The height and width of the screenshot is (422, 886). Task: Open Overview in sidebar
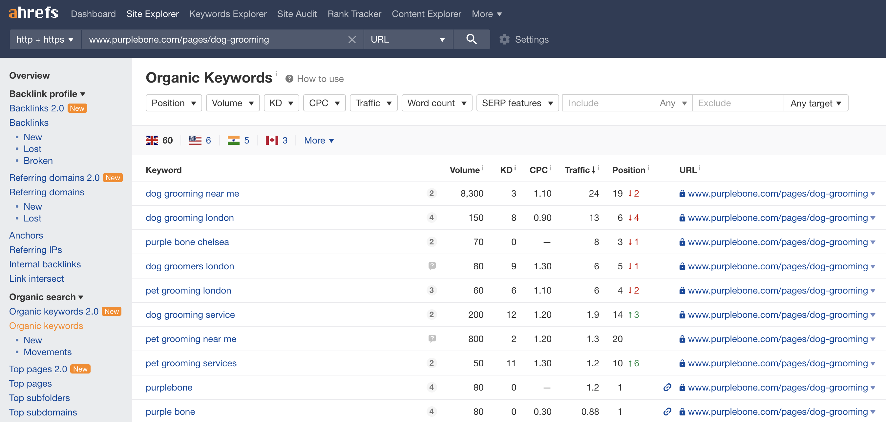tap(29, 75)
